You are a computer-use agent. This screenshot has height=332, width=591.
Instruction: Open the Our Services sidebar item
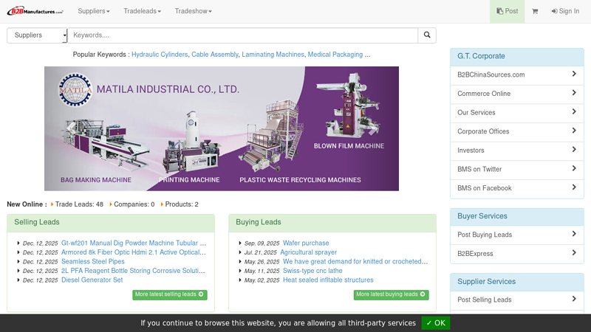click(x=516, y=113)
